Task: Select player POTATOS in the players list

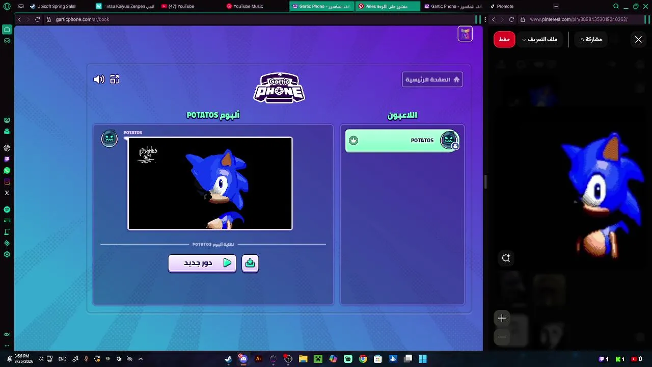Action: click(x=402, y=141)
